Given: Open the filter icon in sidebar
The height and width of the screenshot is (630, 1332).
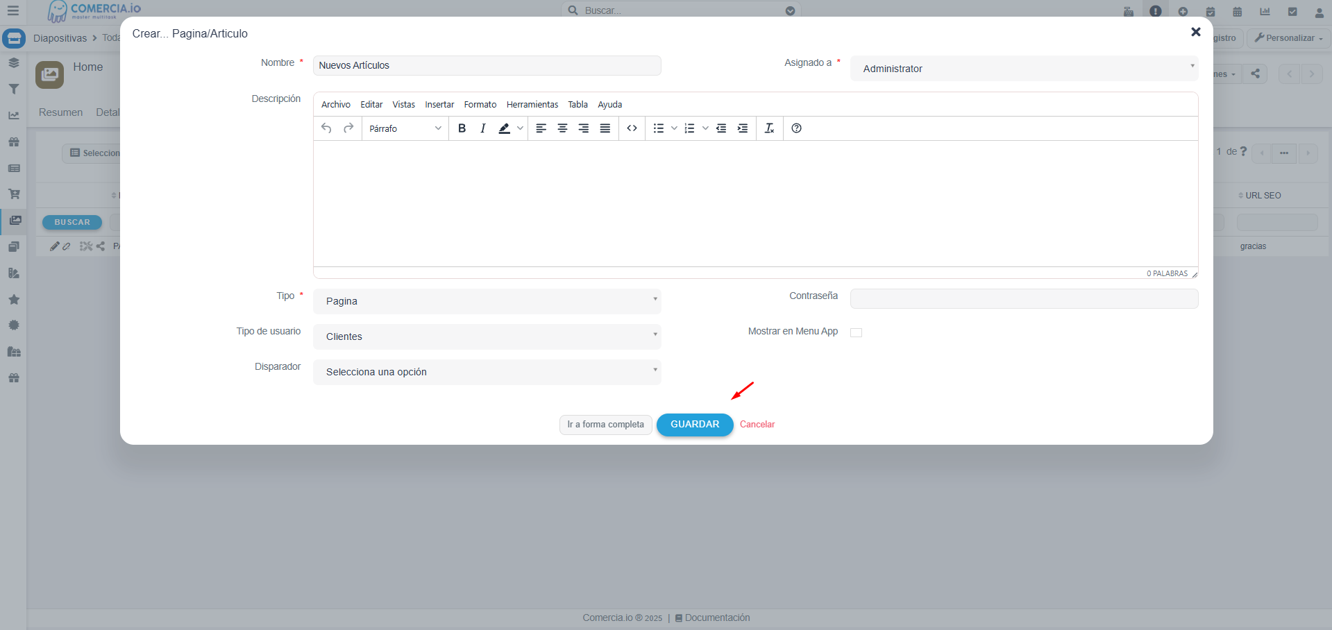Looking at the screenshot, I should 13,90.
